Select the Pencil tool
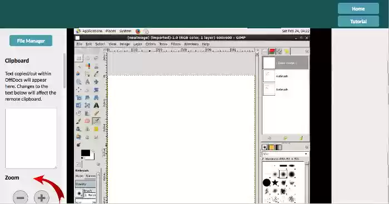This screenshot has width=389, height=204. tap(96, 113)
